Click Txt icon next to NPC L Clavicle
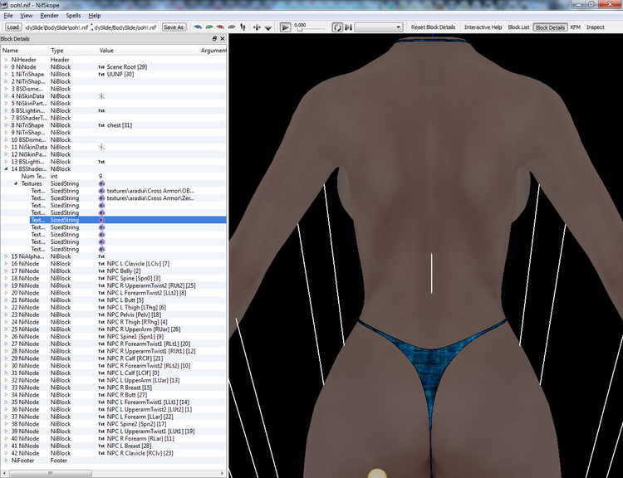 click(x=101, y=264)
